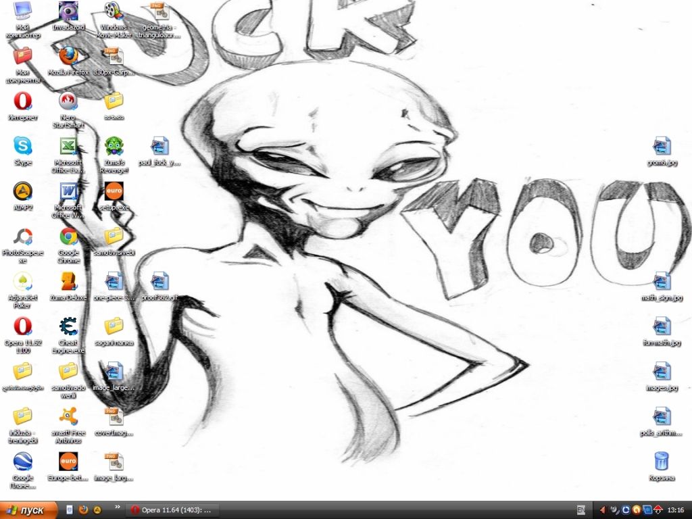The height and width of the screenshot is (519, 692).
Task: Click the Пуск (Start) button
Action: coord(27,510)
